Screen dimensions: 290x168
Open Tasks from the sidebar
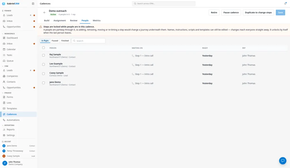pos(18,55)
